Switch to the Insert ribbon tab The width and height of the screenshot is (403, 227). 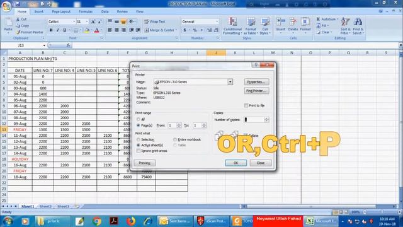(x=39, y=11)
